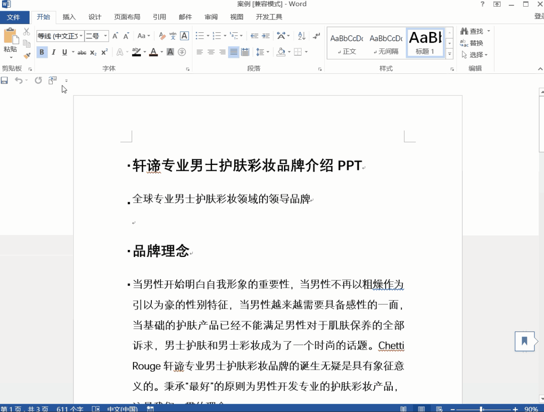Apply text highlight color
The height and width of the screenshot is (412, 544).
(137, 52)
